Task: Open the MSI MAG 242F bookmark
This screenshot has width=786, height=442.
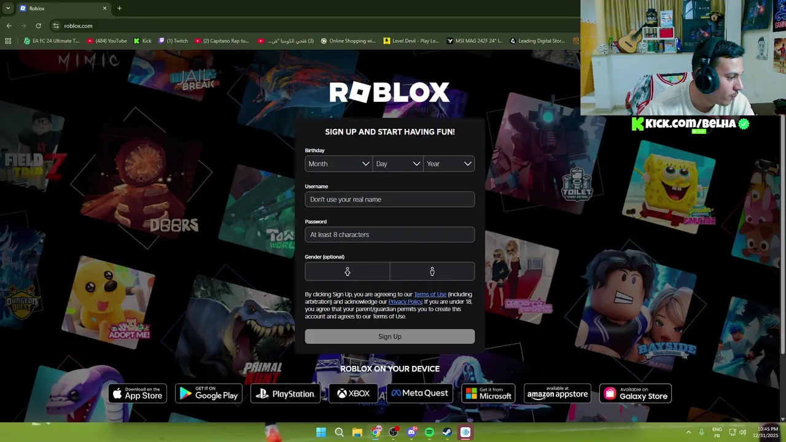Action: [474, 41]
